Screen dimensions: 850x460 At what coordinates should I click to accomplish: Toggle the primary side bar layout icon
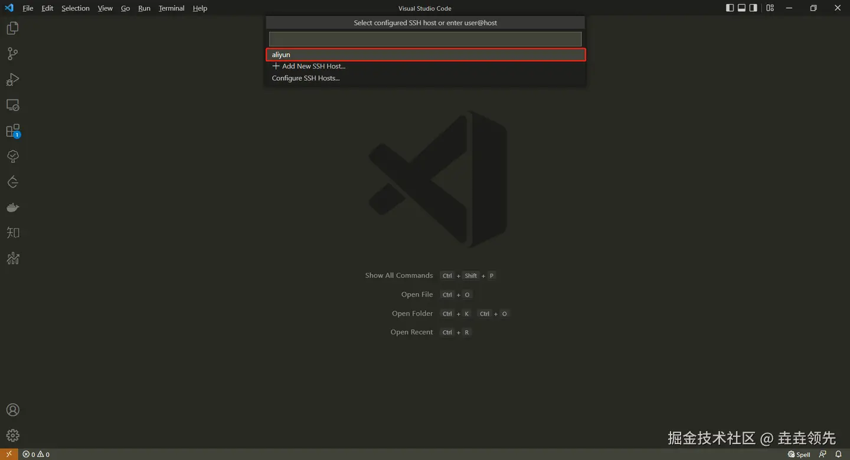pos(730,8)
